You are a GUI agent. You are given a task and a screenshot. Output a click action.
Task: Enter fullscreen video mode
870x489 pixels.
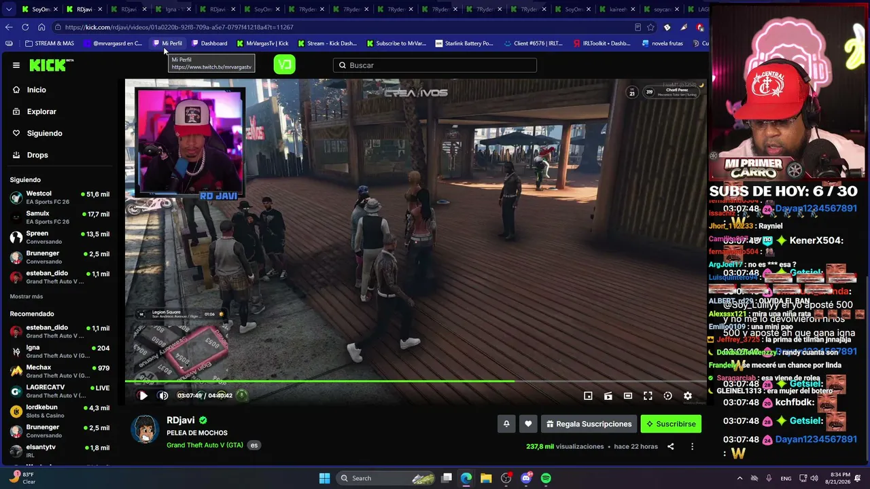click(x=648, y=396)
